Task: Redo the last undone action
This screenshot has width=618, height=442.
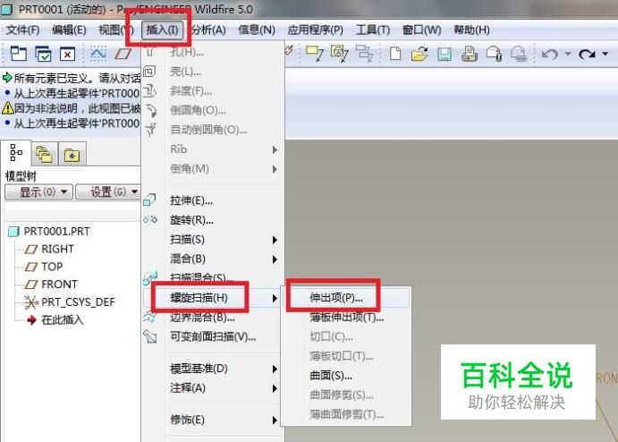Action: click(587, 54)
